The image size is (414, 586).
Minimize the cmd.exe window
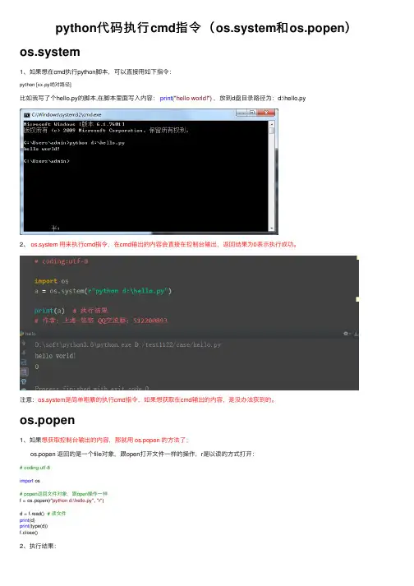point(241,113)
